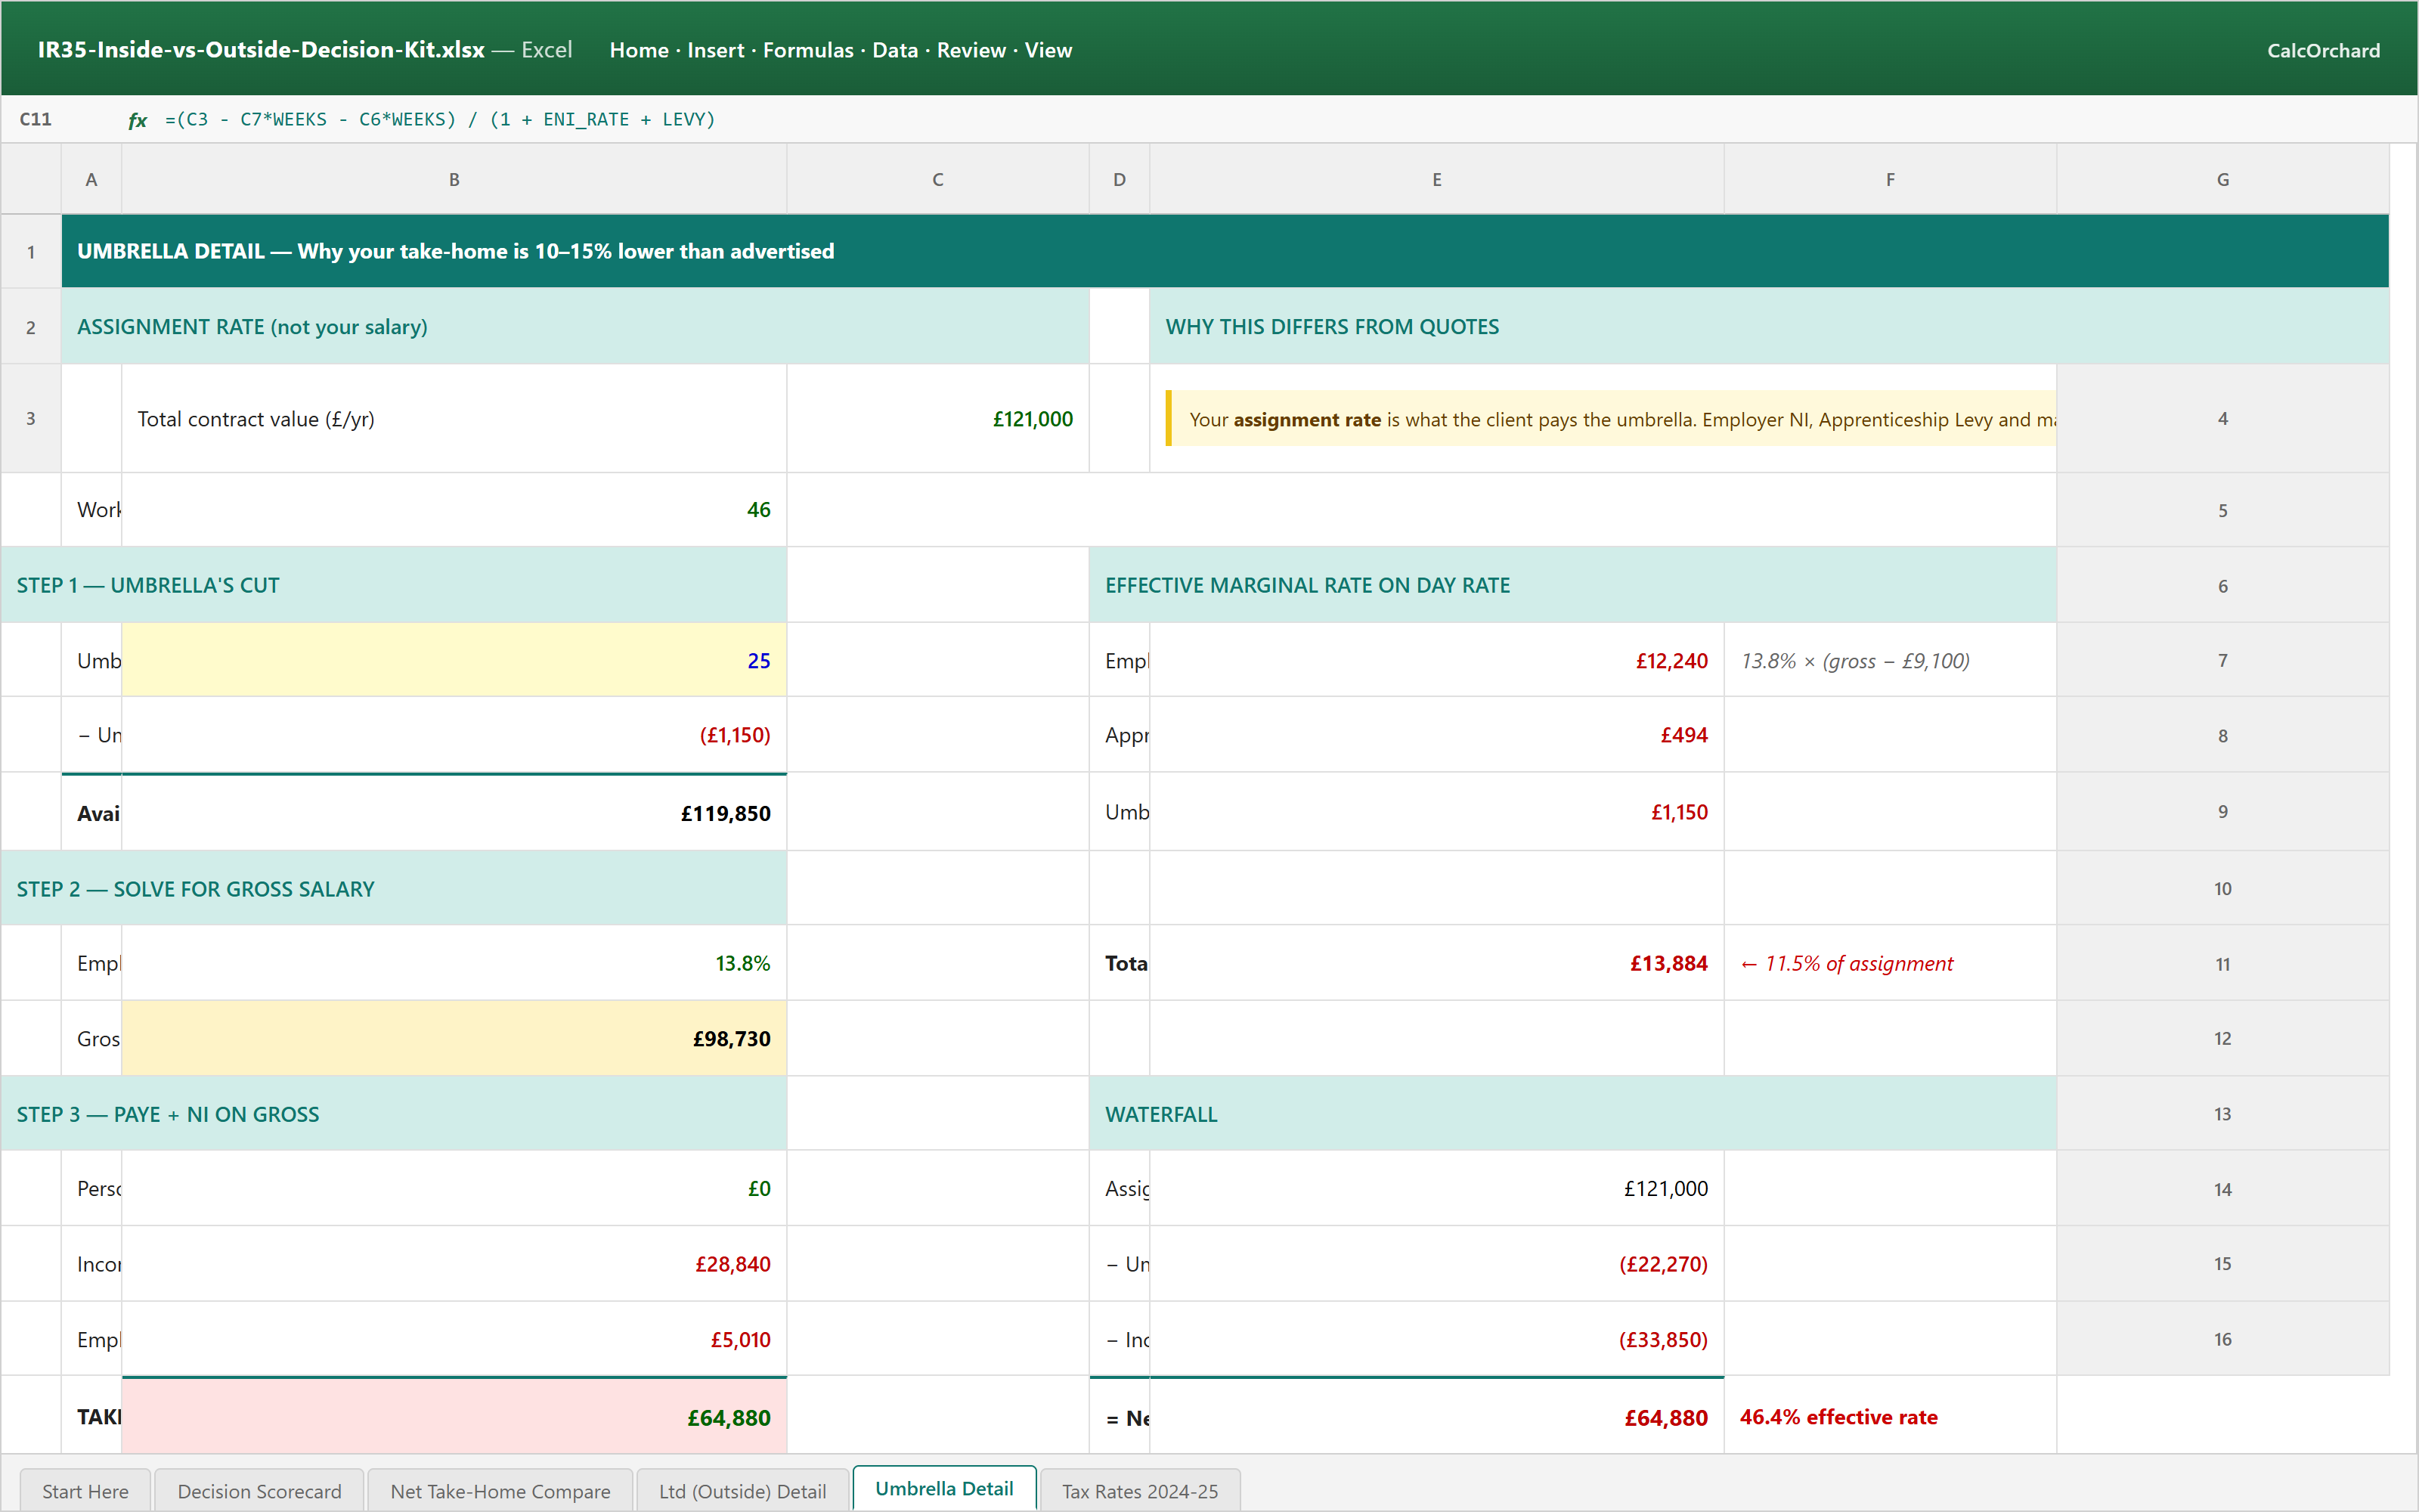Screen dimensions: 2419x1512
Task: Select column E header
Action: 1436,179
